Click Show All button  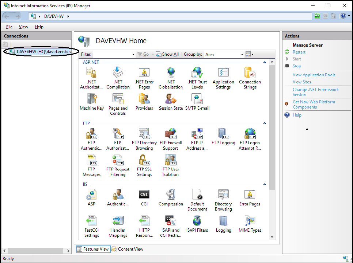pyautogui.click(x=167, y=54)
